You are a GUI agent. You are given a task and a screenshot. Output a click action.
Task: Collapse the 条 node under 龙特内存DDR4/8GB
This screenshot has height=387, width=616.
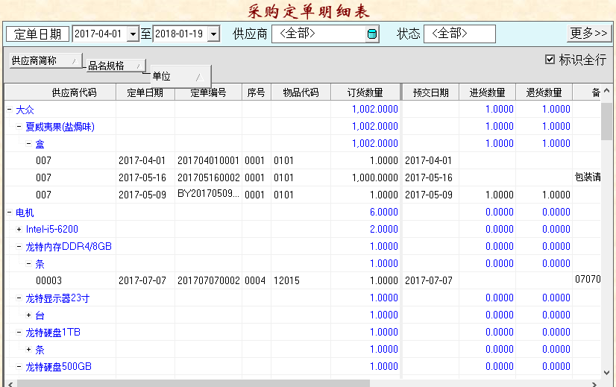[x=28, y=264]
